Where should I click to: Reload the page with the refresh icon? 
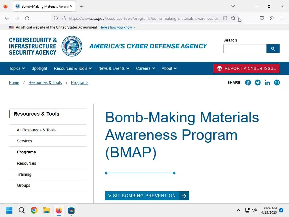coord(27,18)
